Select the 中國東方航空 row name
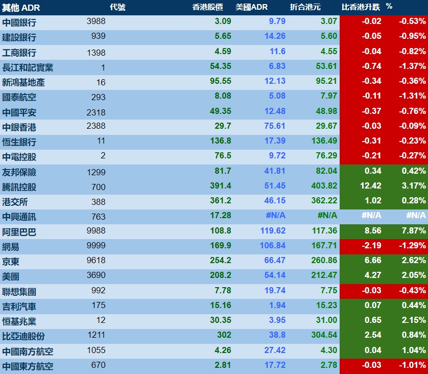428x374 pixels. pos(28,366)
